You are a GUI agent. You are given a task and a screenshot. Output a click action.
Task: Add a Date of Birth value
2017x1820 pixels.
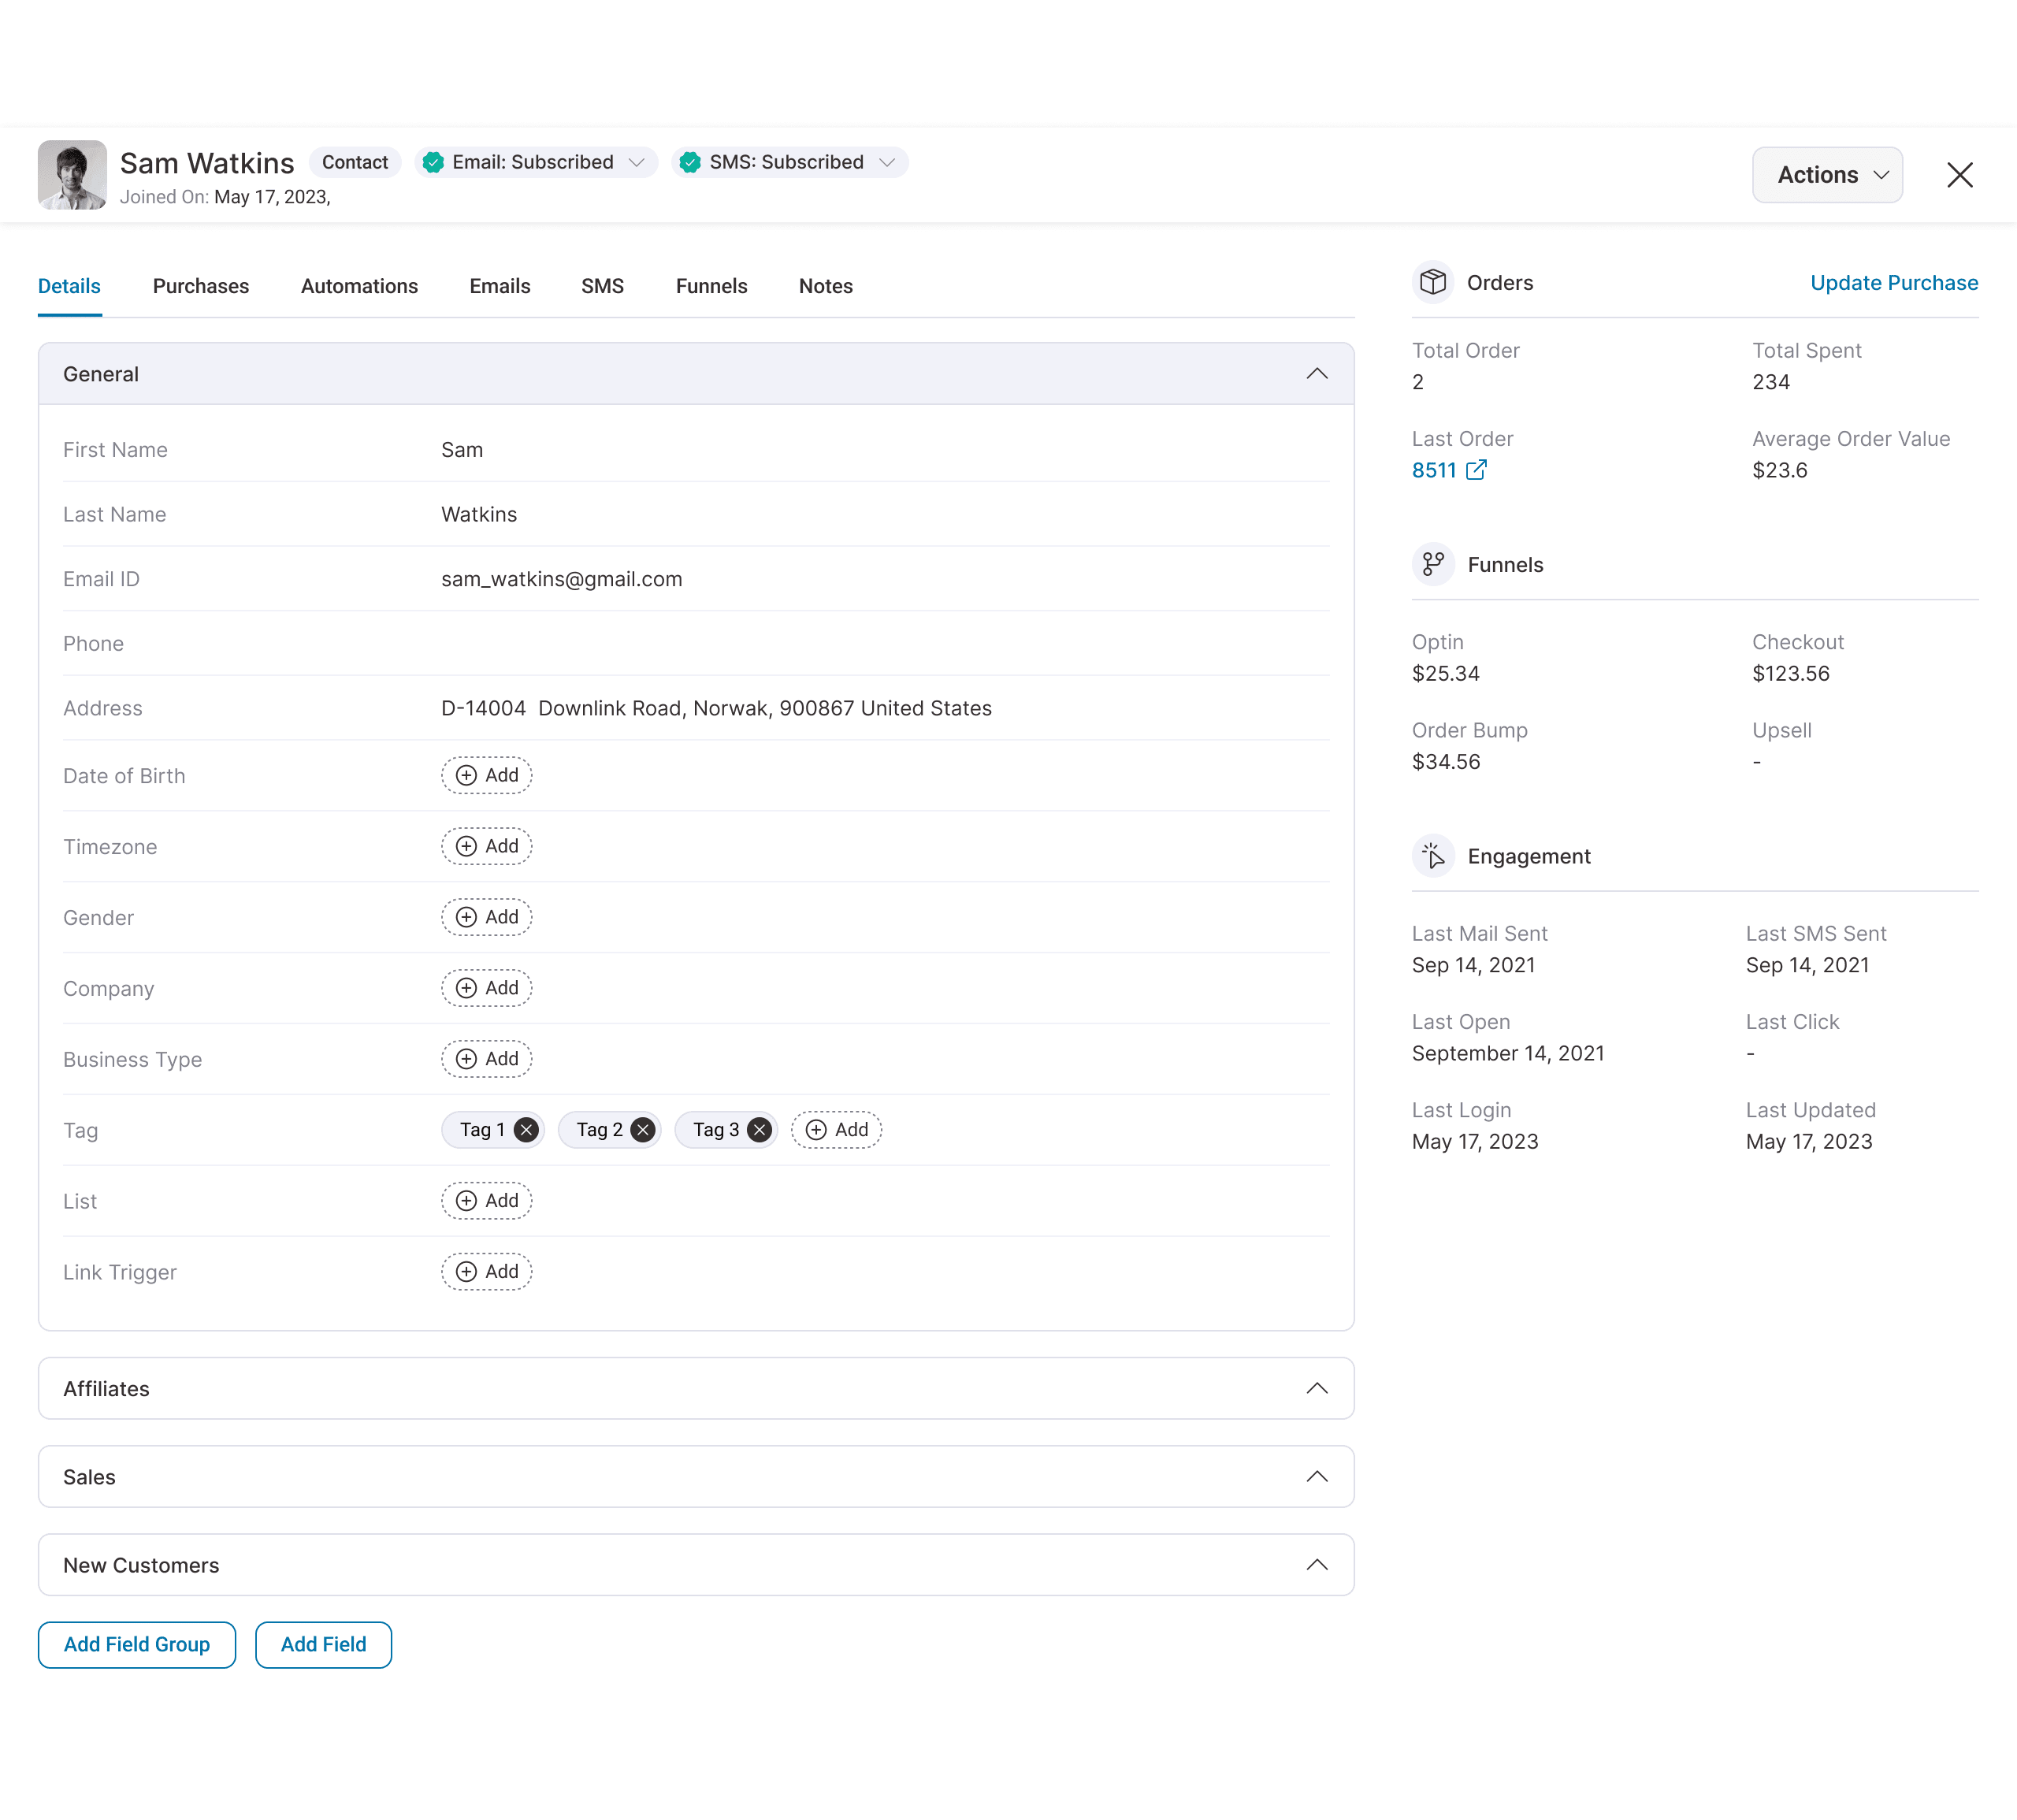tap(487, 775)
